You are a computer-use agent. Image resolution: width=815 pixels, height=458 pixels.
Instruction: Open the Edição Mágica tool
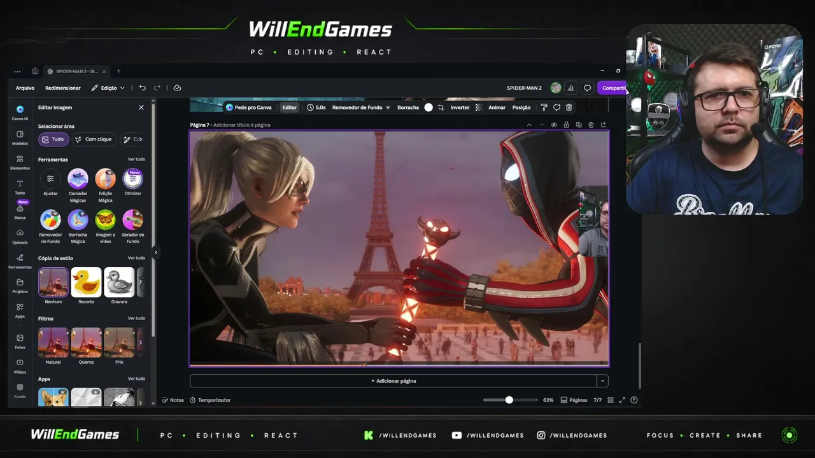tap(105, 185)
